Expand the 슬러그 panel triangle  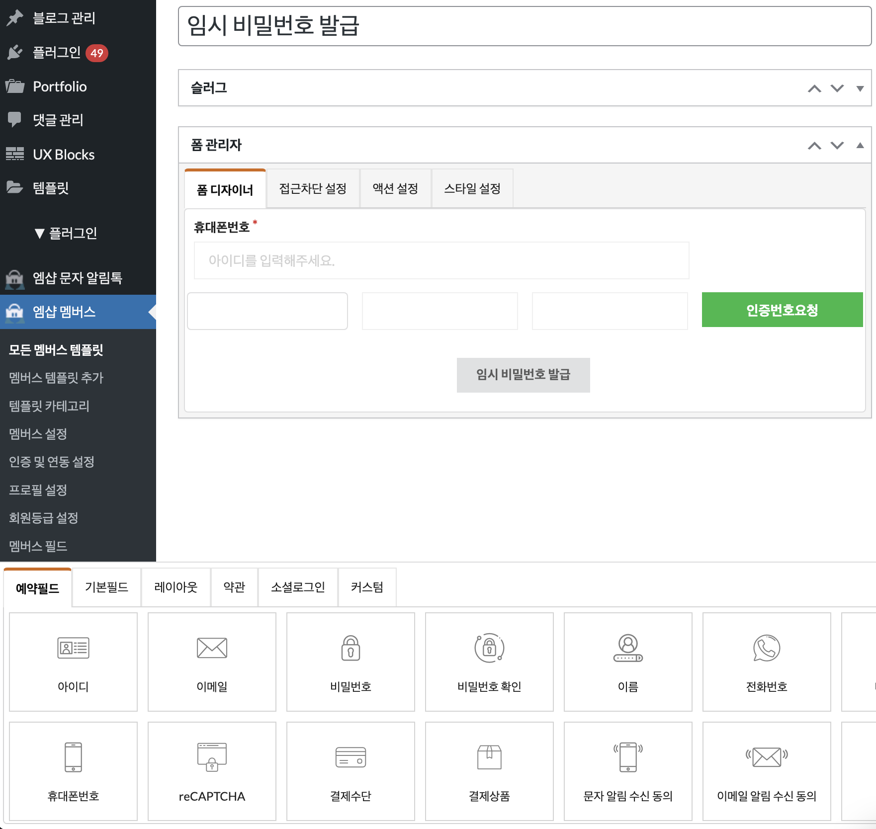(x=860, y=88)
